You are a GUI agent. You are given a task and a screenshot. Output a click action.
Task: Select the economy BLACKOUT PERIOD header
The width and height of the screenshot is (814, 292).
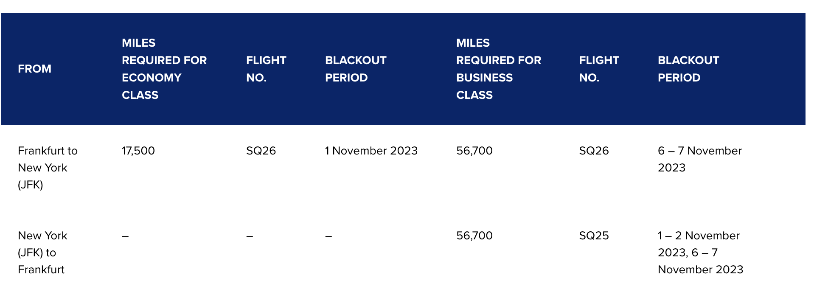pyautogui.click(x=356, y=69)
